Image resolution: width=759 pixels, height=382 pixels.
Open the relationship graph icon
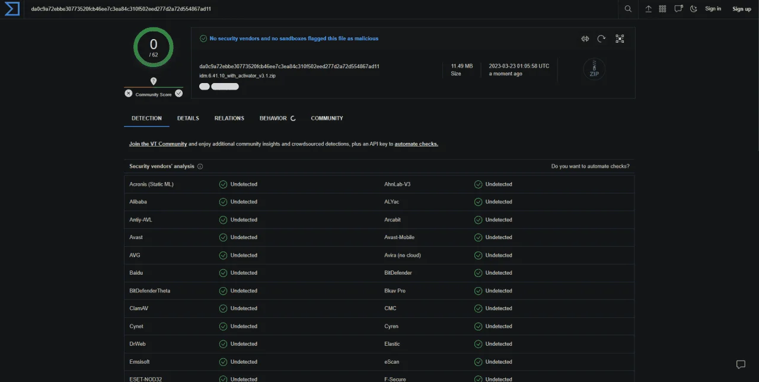click(620, 39)
